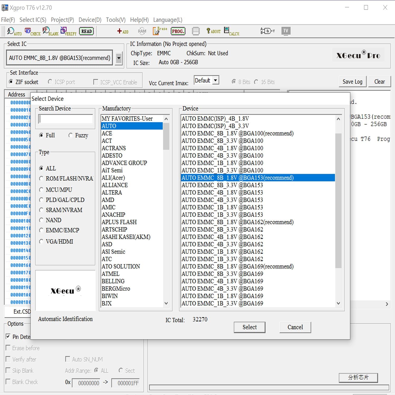This screenshot has width=395, height=395.
Task: Open the Vcc Current Imax dropdown
Action: click(215, 80)
